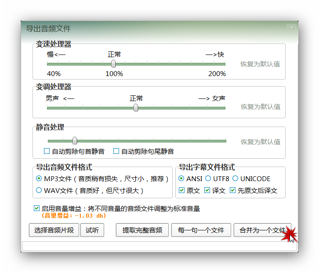The height and width of the screenshot is (273, 319).
Task: Choose UNICODE subtitle encoding
Action: click(x=235, y=178)
